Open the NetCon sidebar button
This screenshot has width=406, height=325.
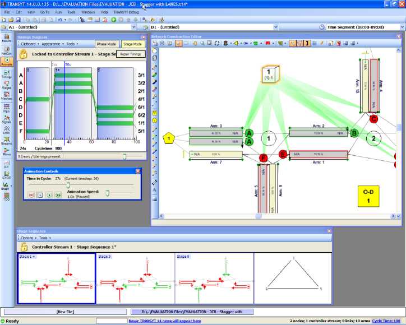7,50
